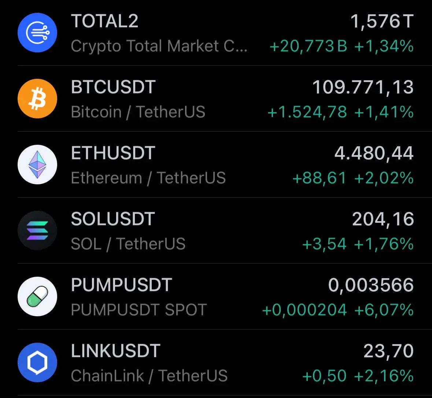Viewport: 432px width, 398px height.
Task: Tap the Ethereum diamond logo icon
Action: (x=37, y=165)
